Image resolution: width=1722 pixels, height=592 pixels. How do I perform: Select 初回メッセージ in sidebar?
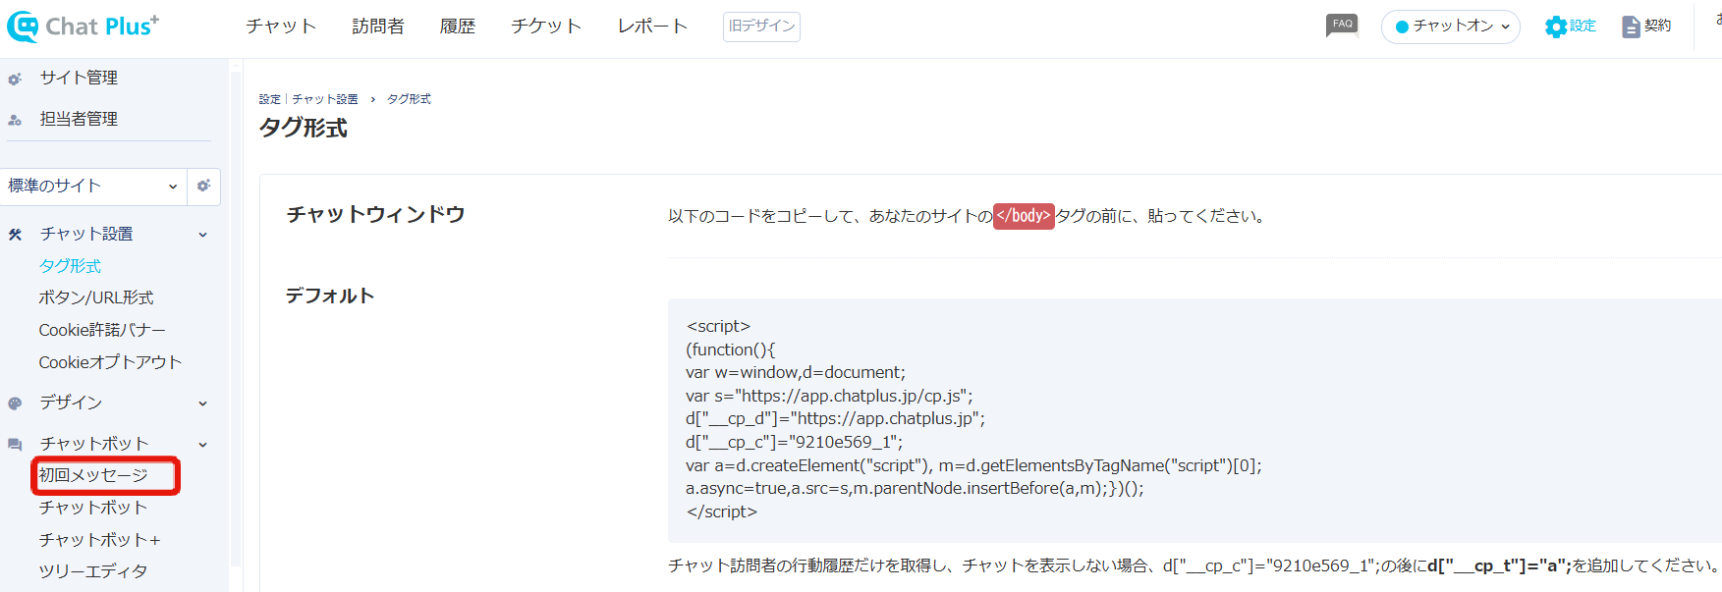coord(93,475)
